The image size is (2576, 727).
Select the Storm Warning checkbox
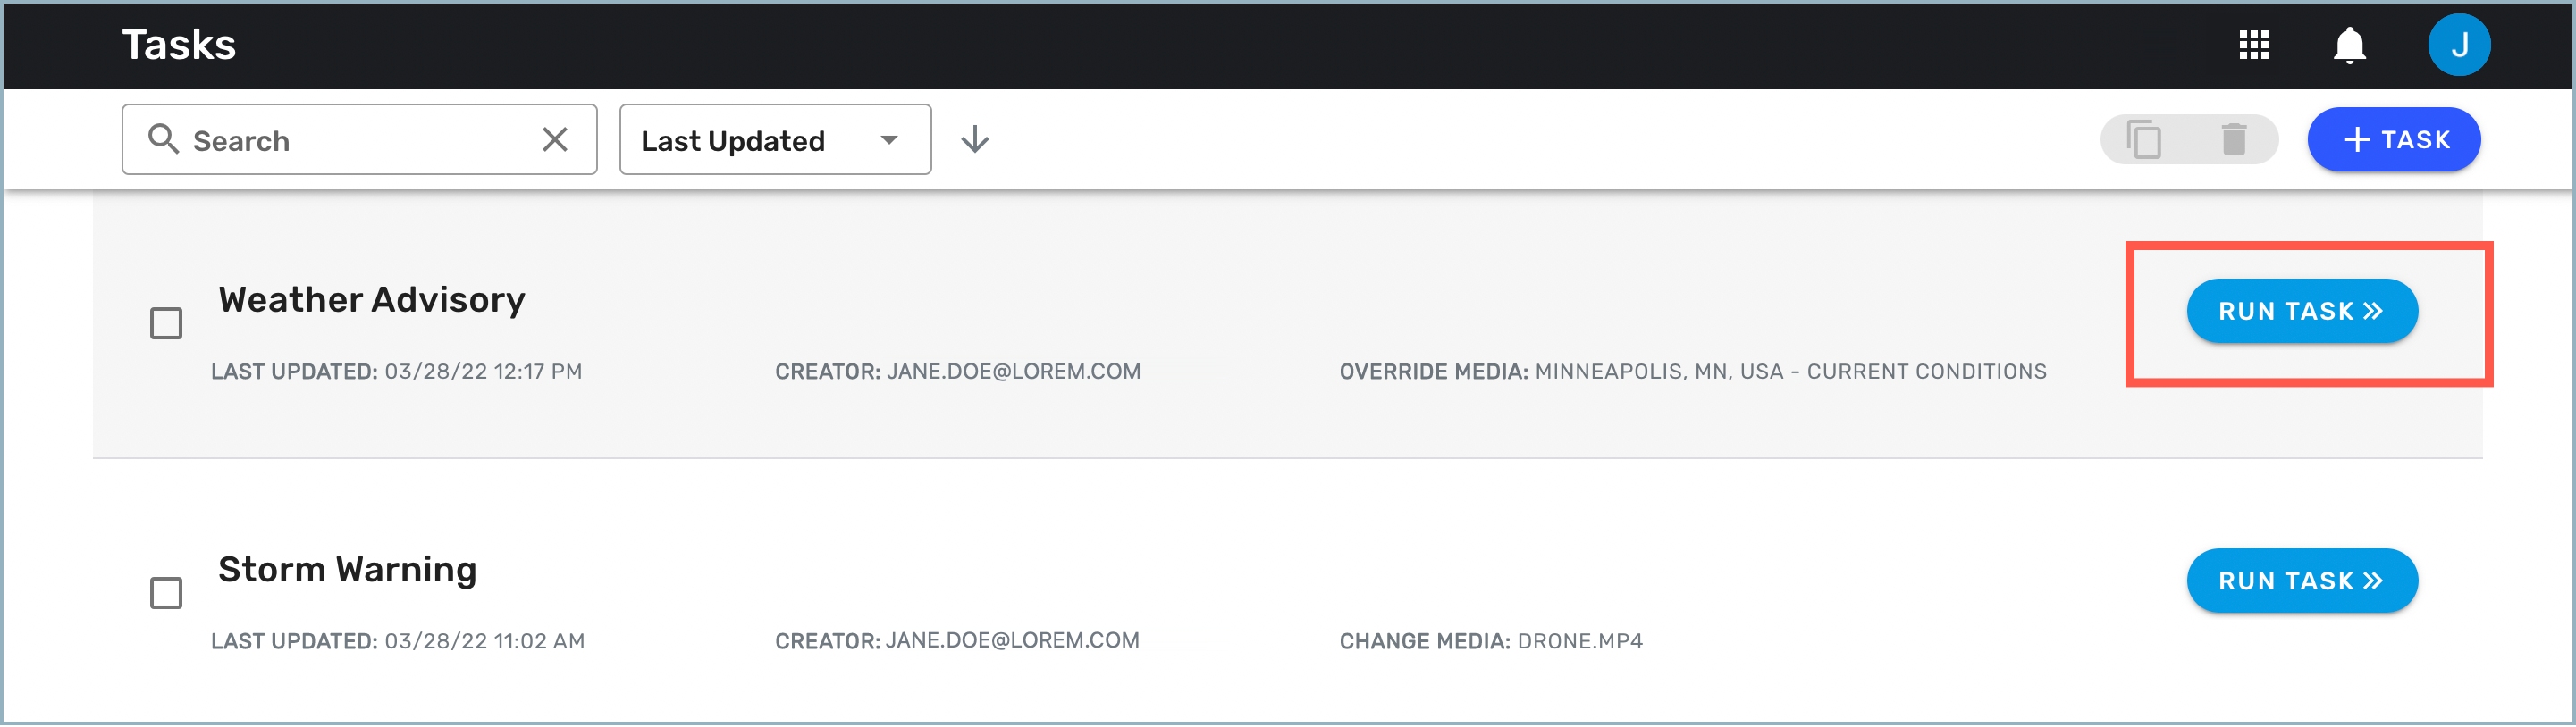click(x=166, y=593)
